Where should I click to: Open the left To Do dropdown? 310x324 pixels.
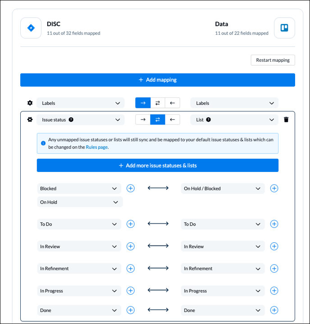click(79, 224)
